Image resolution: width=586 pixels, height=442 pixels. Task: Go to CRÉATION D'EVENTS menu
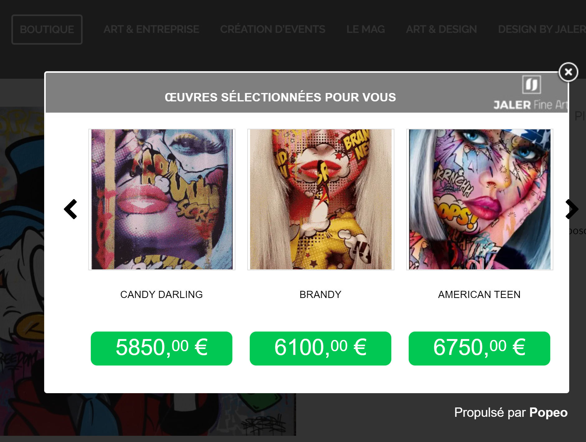pyautogui.click(x=273, y=29)
